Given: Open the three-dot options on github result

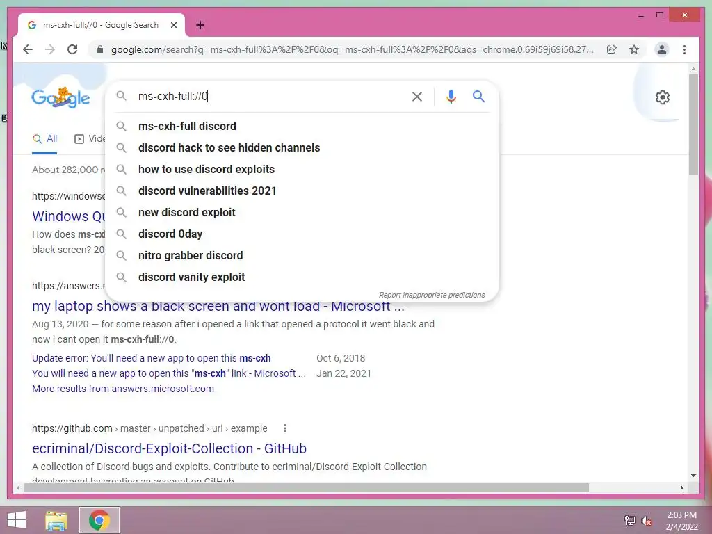Looking at the screenshot, I should click(x=284, y=428).
